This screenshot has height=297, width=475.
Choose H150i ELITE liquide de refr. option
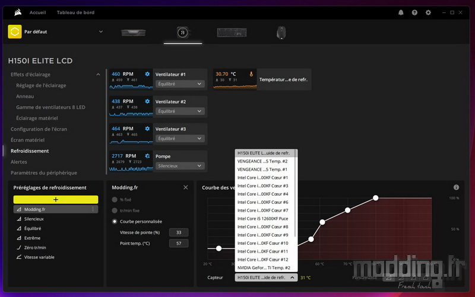click(265, 153)
